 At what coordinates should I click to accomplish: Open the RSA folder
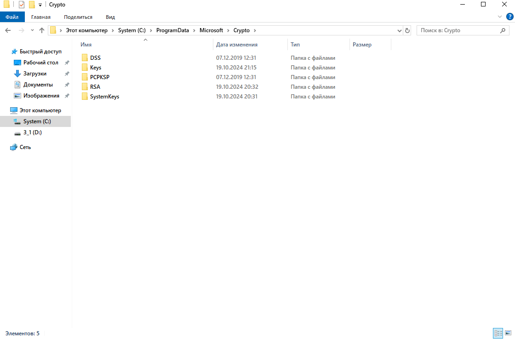click(95, 86)
